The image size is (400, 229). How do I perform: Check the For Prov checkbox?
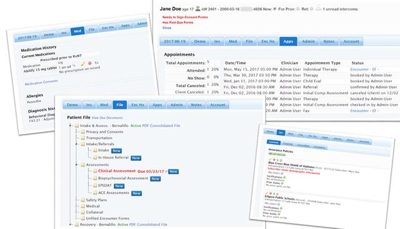click(x=297, y=9)
